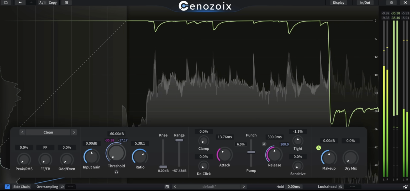Screen dimensions: 410x191
Task: Click the Knee 0.00dB value text
Action: point(163,171)
